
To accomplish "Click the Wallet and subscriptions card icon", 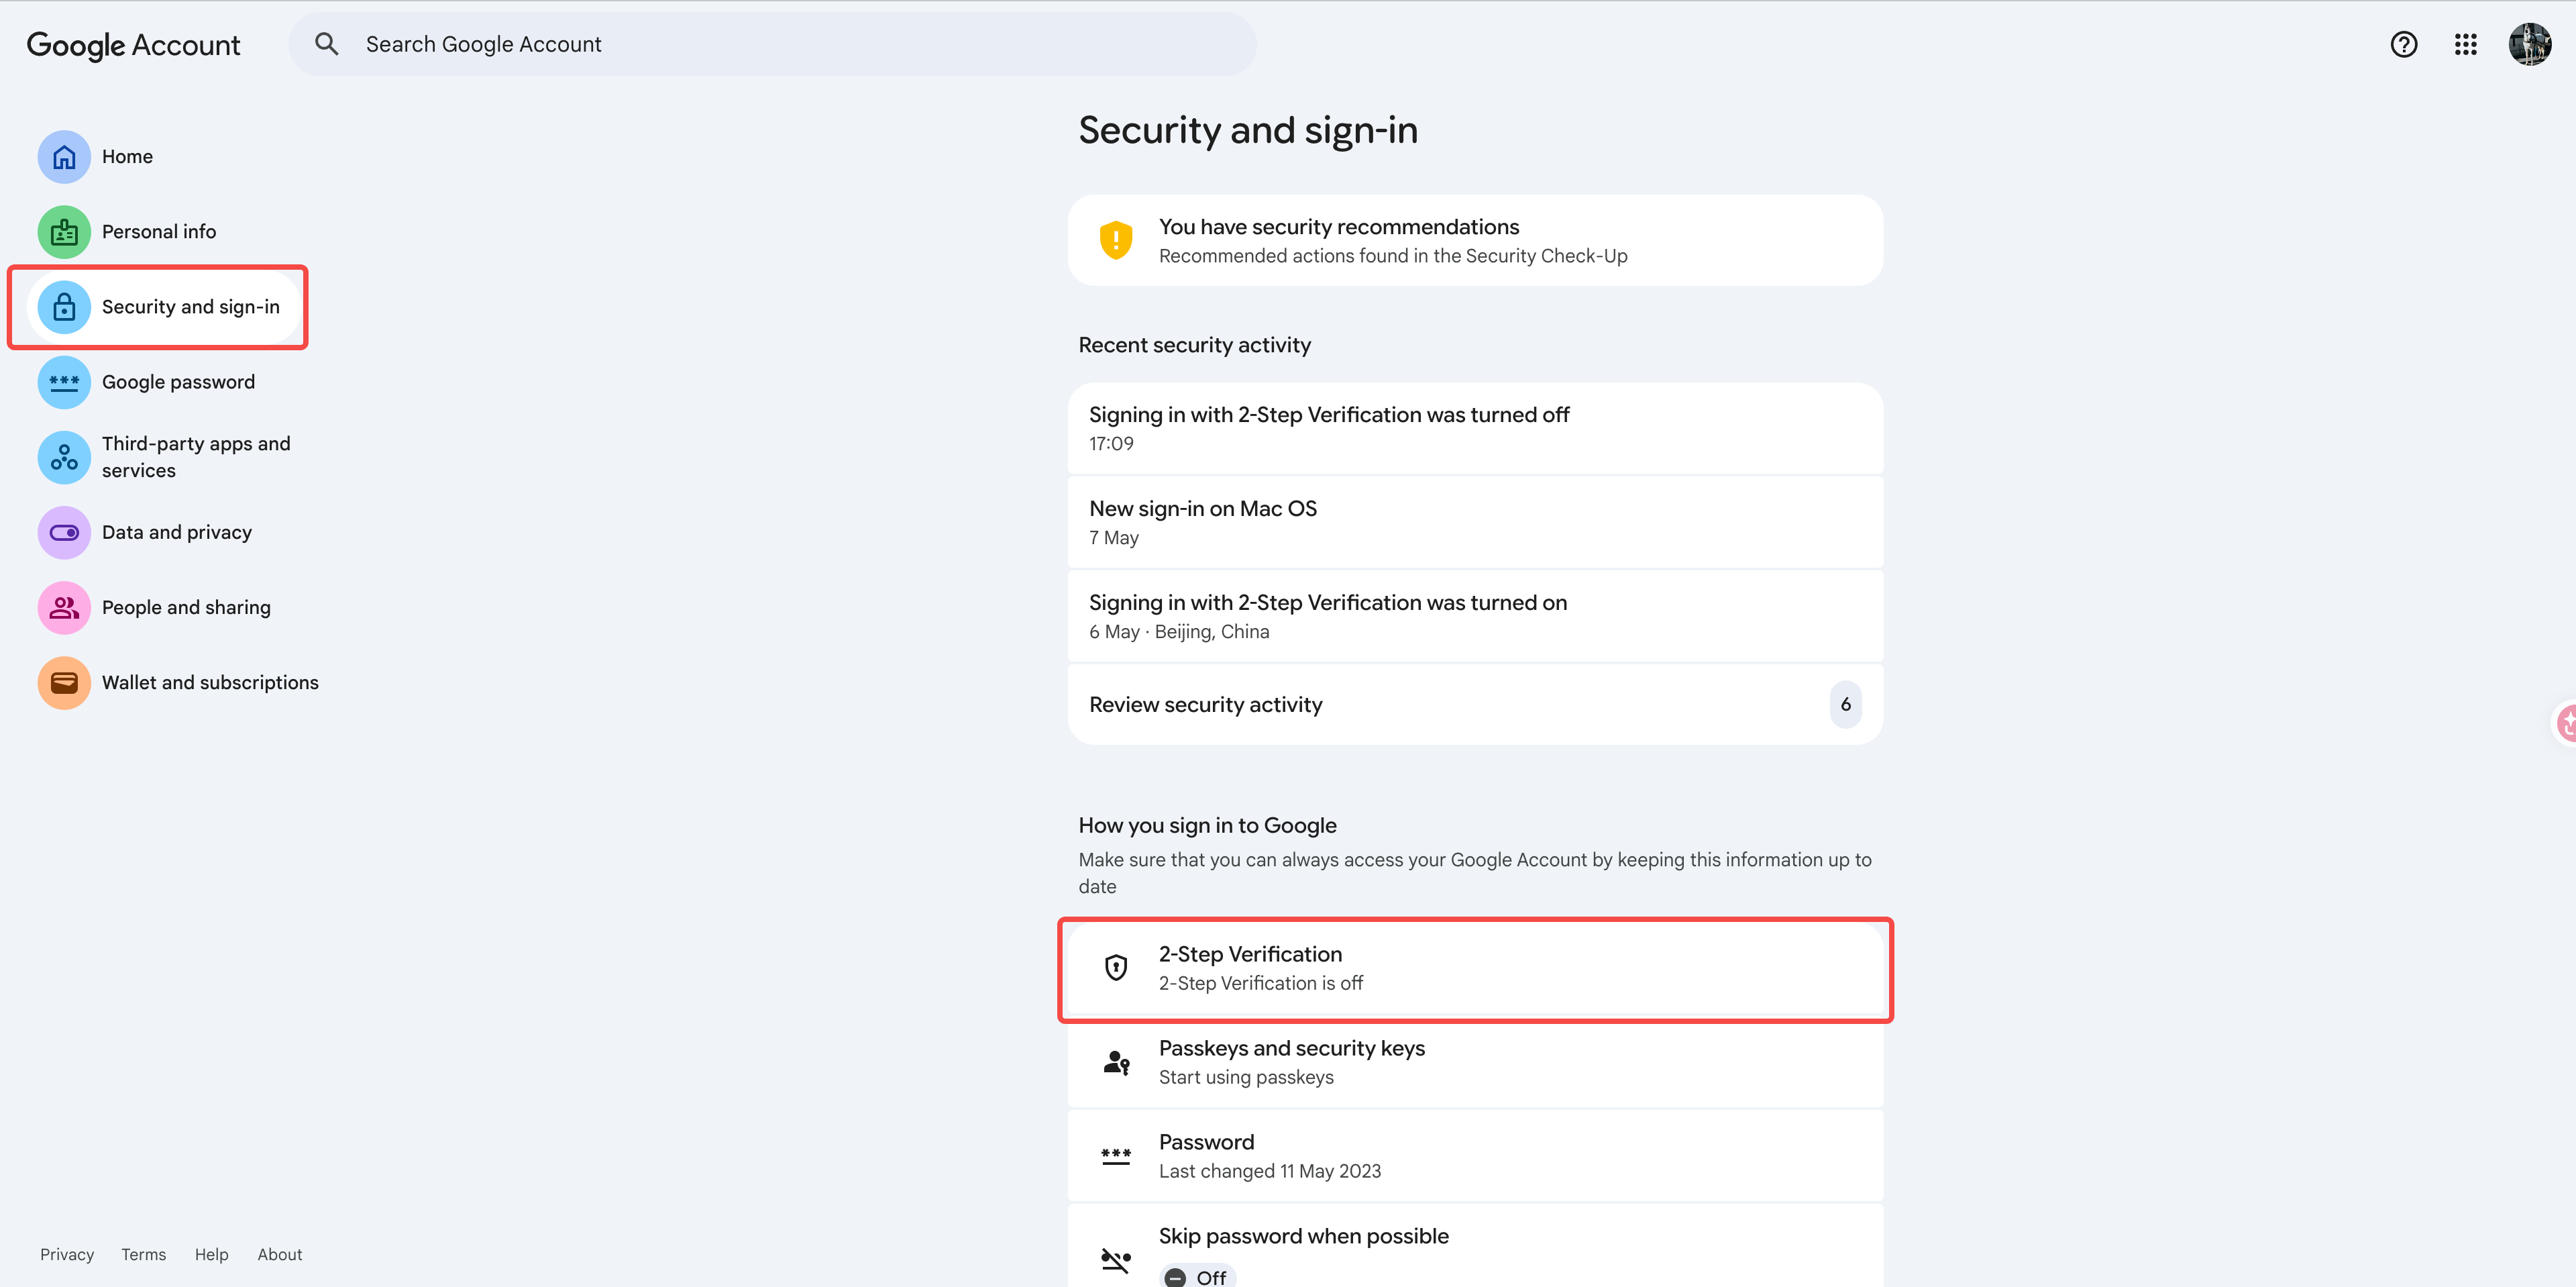I will pos(64,682).
